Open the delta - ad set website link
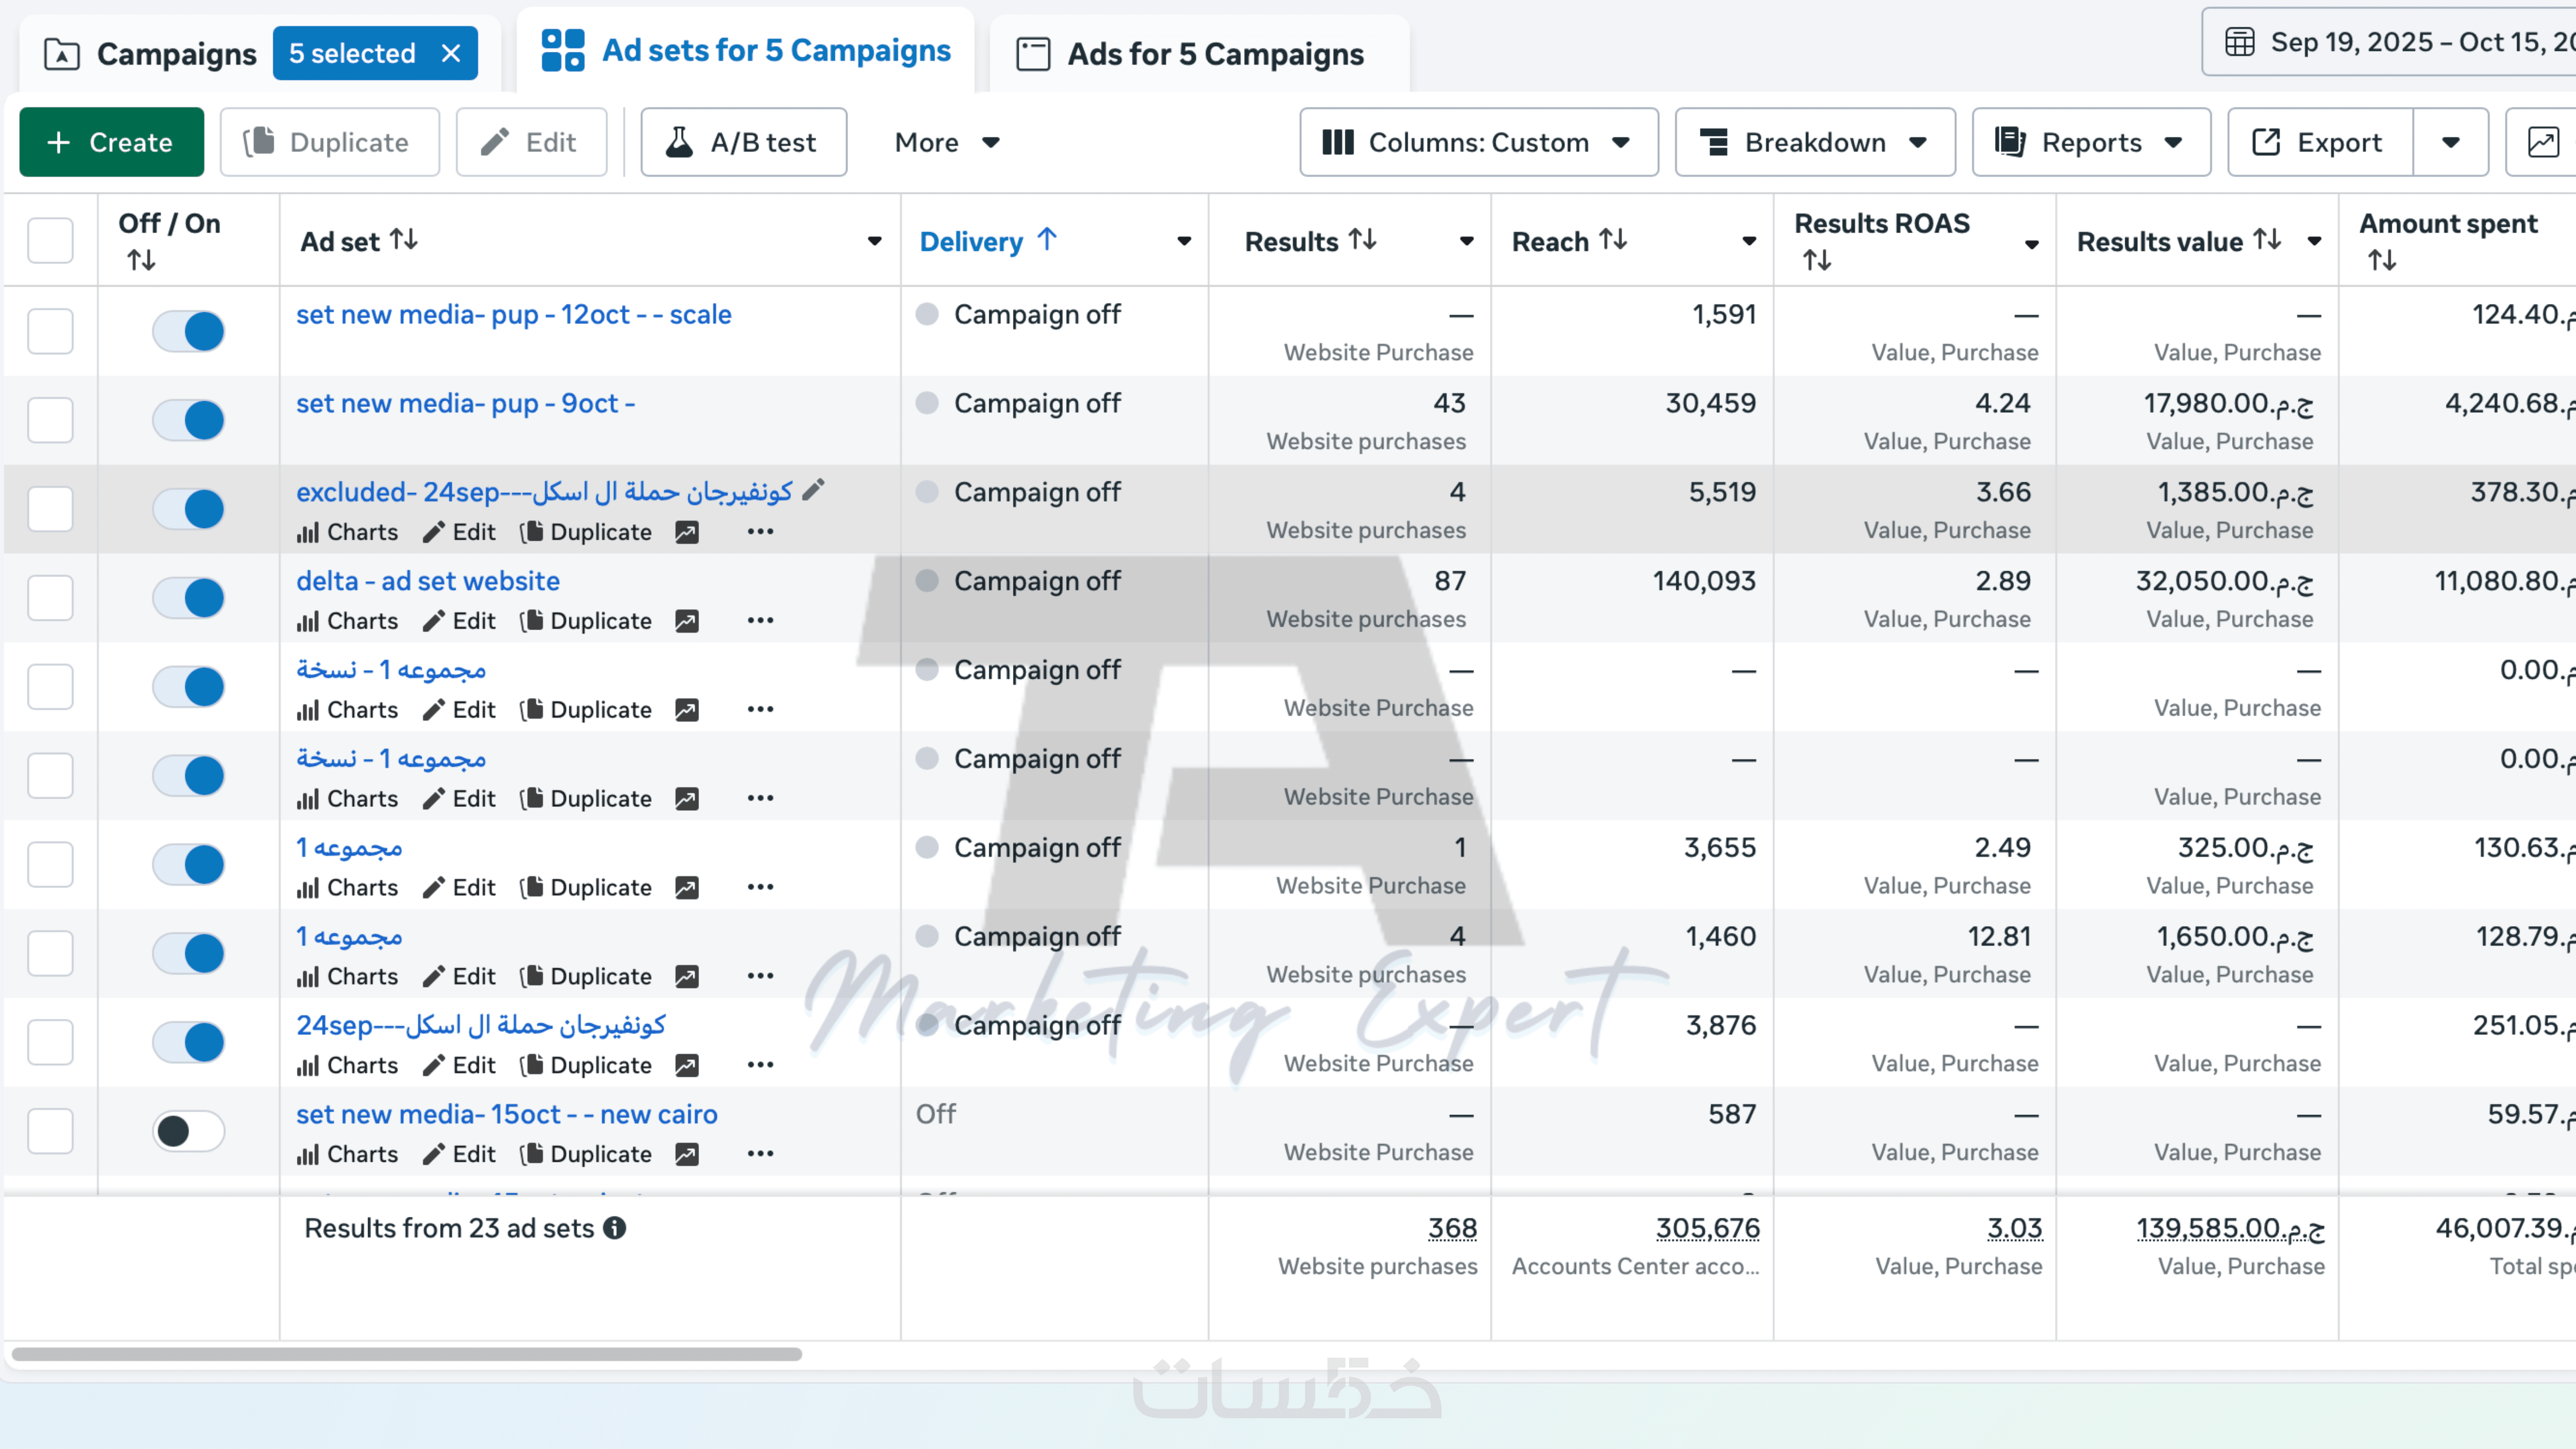 coord(428,581)
